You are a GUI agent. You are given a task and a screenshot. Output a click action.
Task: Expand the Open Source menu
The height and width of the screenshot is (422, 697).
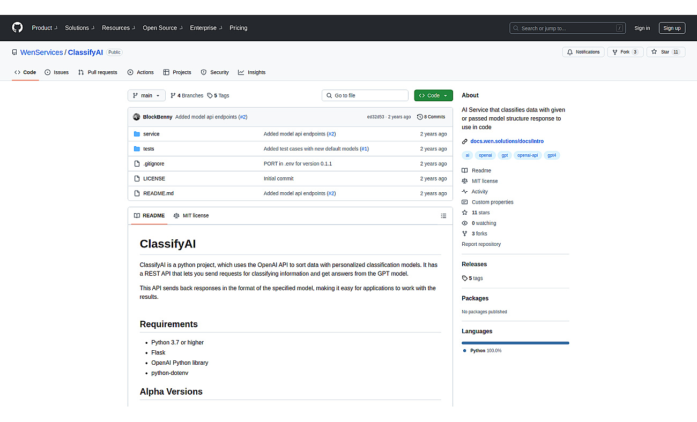coord(162,28)
